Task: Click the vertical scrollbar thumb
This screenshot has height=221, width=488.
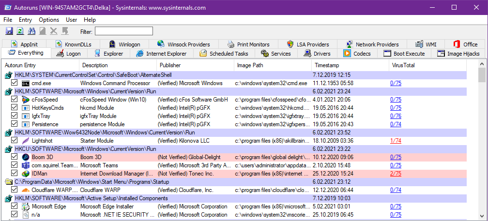Action: pos(481,75)
